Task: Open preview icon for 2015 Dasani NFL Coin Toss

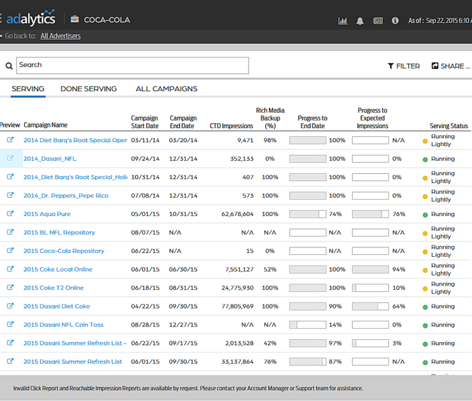Action: pyautogui.click(x=10, y=324)
